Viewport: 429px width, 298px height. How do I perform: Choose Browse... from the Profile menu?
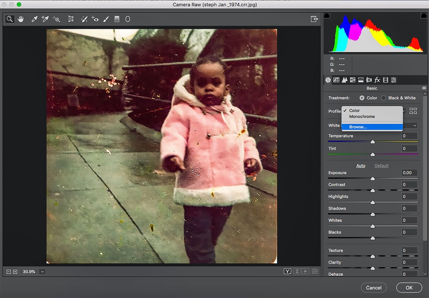[358, 127]
